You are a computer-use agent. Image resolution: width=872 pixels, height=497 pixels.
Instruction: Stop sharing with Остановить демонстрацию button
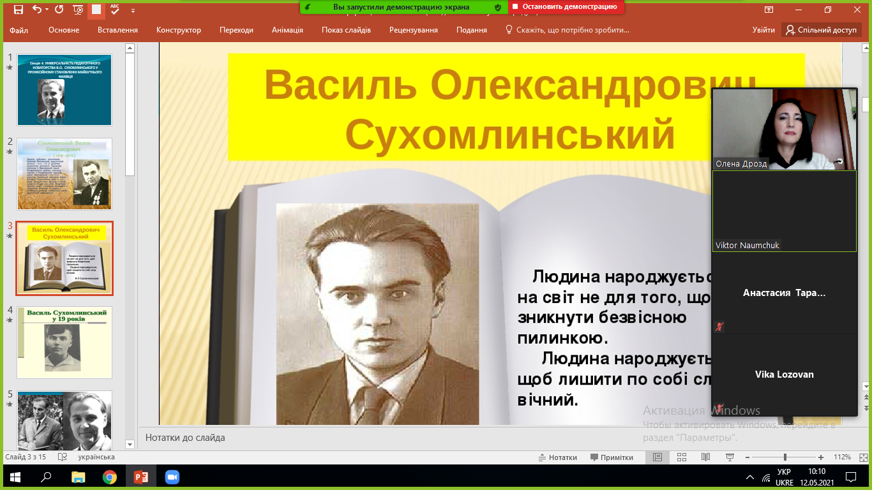click(x=566, y=7)
